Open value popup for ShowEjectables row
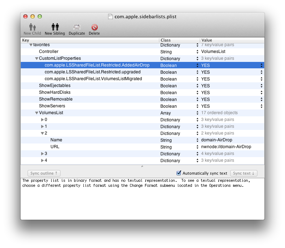The image size is (285, 248). [x=261, y=86]
